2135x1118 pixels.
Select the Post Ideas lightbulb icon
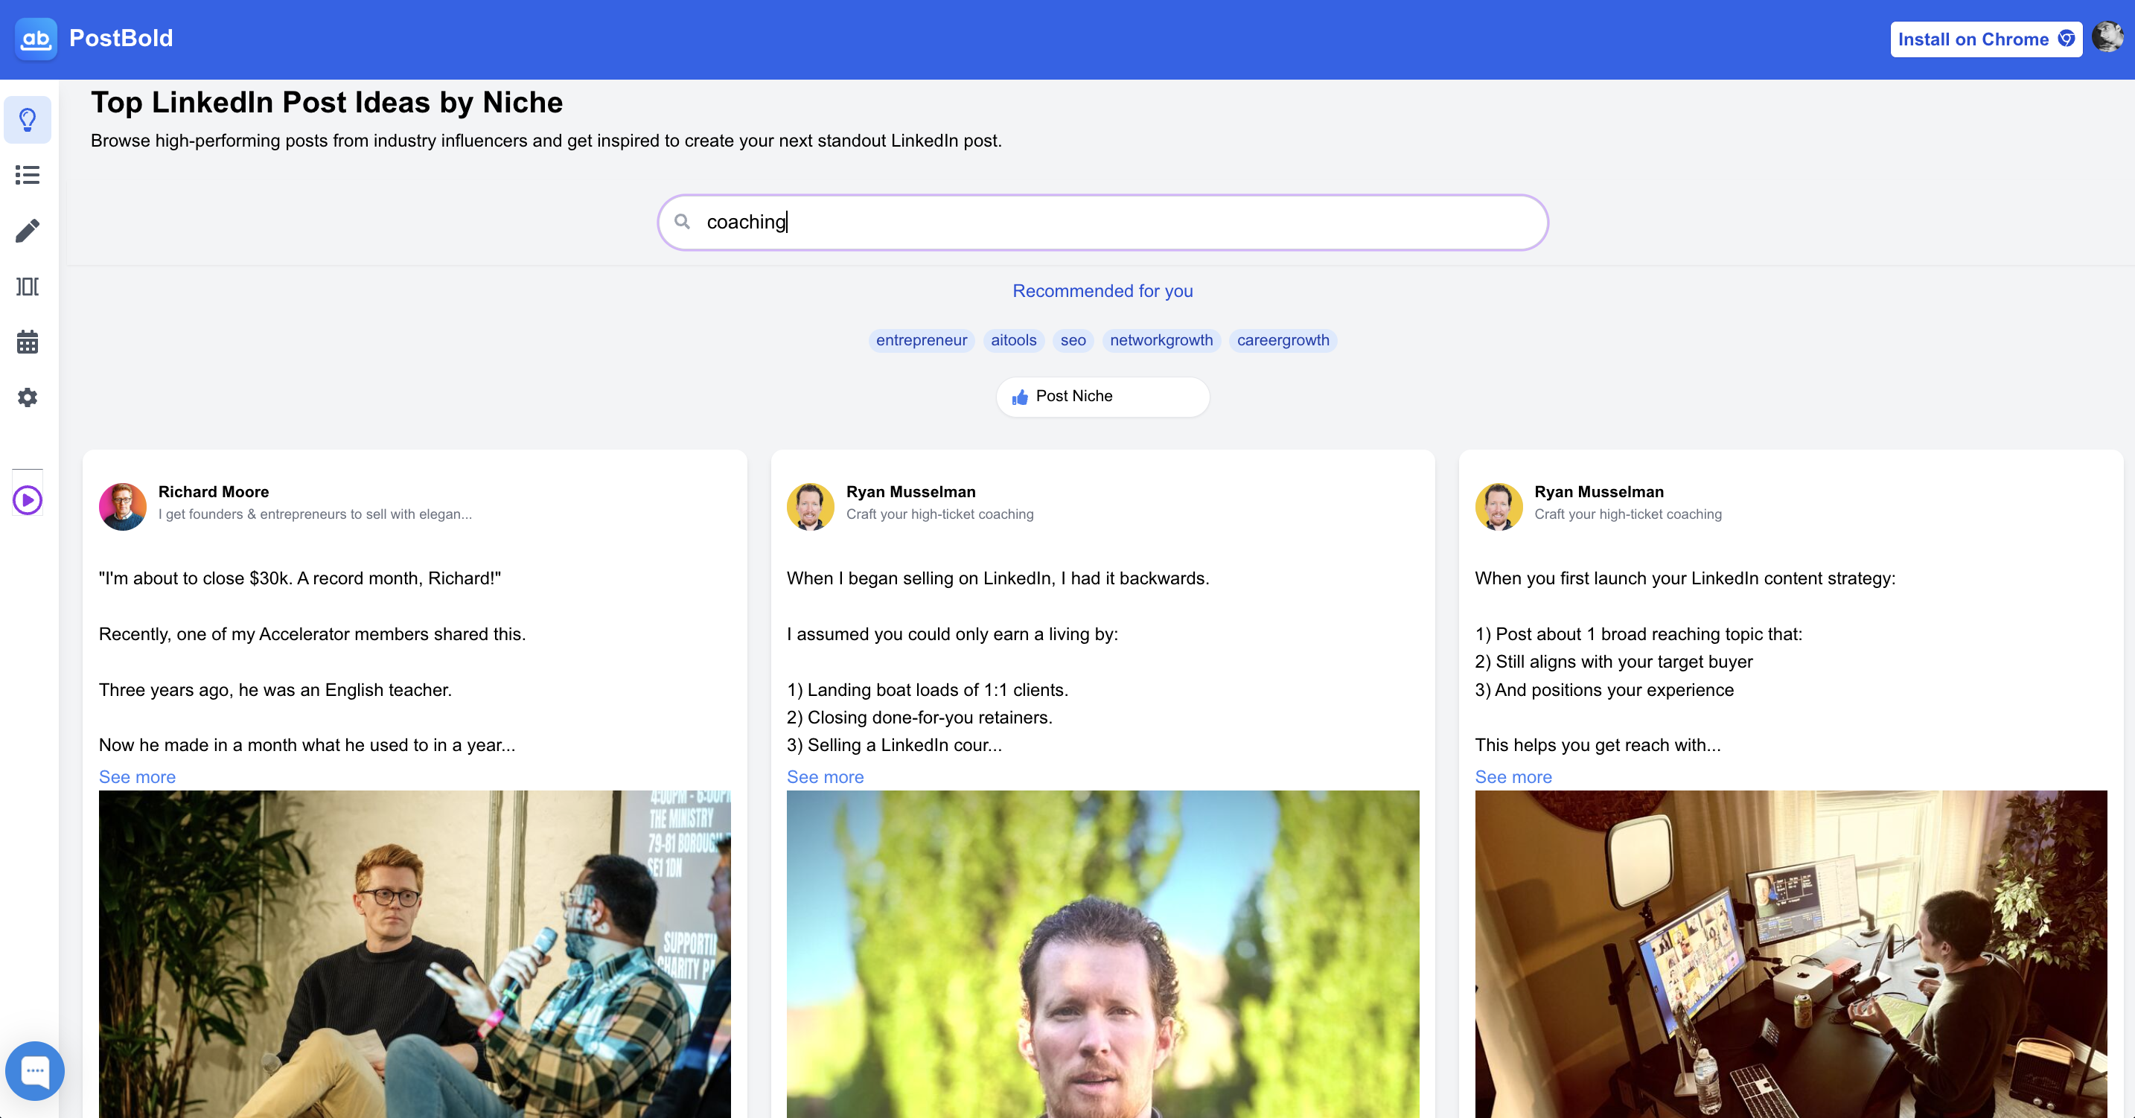point(28,119)
